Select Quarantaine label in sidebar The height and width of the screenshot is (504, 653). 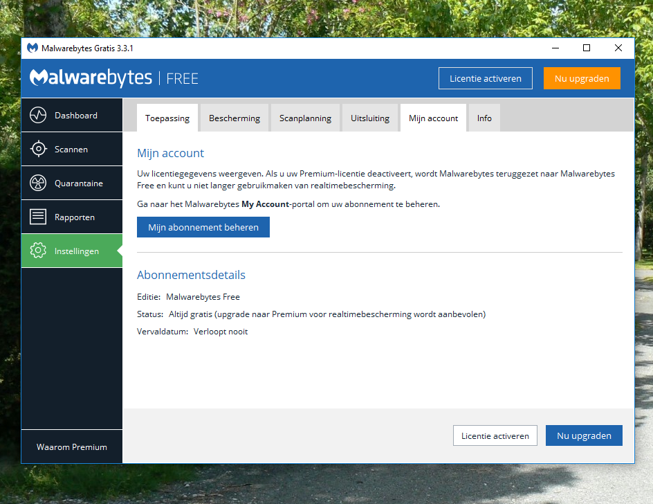[79, 183]
